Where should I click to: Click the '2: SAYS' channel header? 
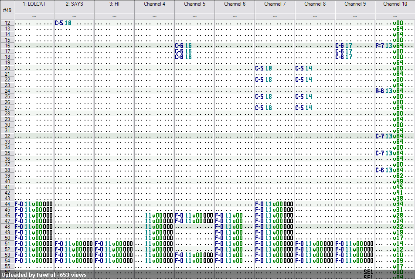point(75,7)
